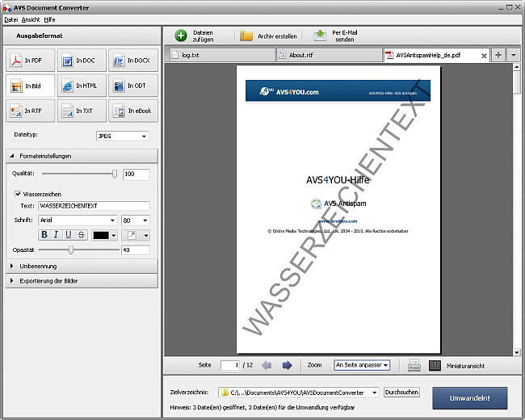Open the Schrift Arial font dropdown
The width and height of the screenshot is (525, 420).
pyautogui.click(x=78, y=220)
